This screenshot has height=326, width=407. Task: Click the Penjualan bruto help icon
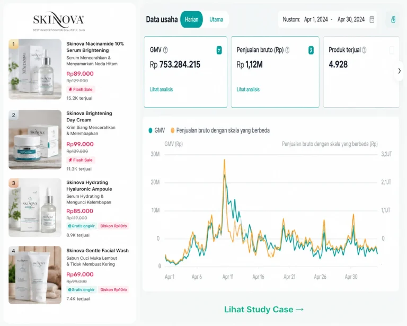(x=287, y=50)
